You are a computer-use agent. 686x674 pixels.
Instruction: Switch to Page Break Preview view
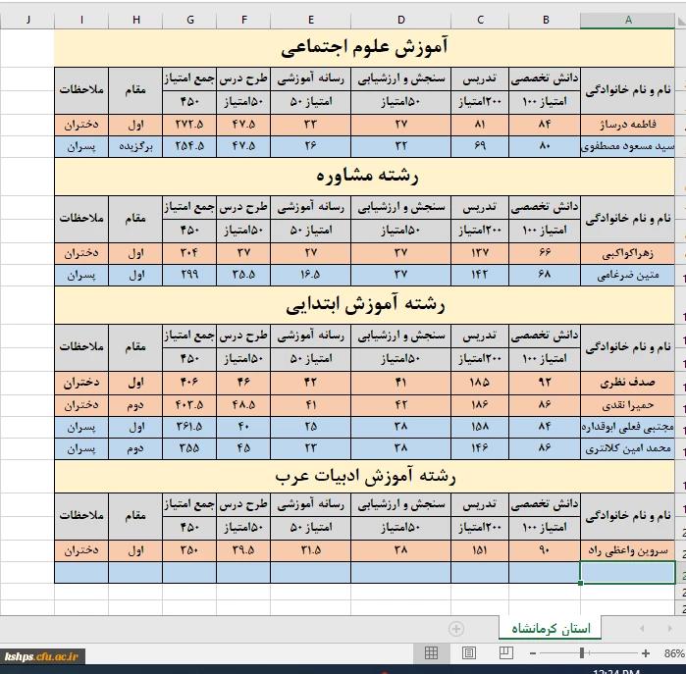pyautogui.click(x=506, y=653)
